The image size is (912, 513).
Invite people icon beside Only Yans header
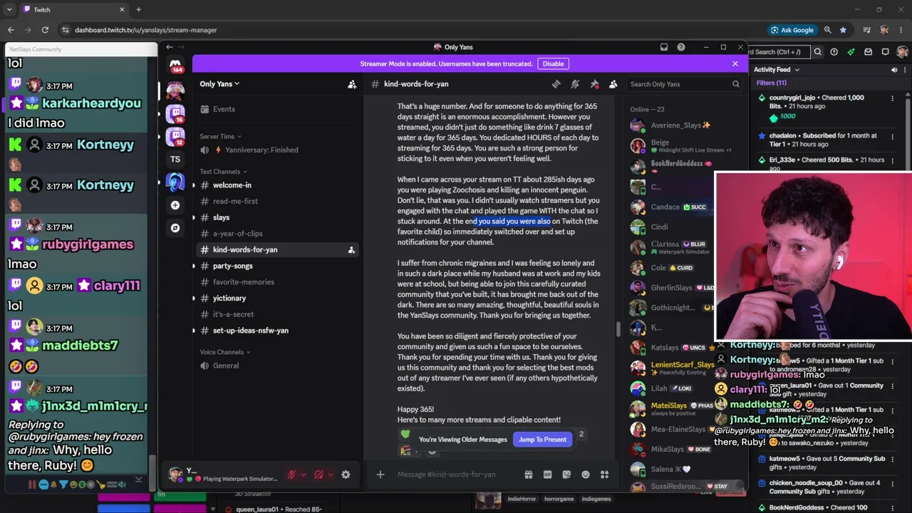tap(352, 84)
